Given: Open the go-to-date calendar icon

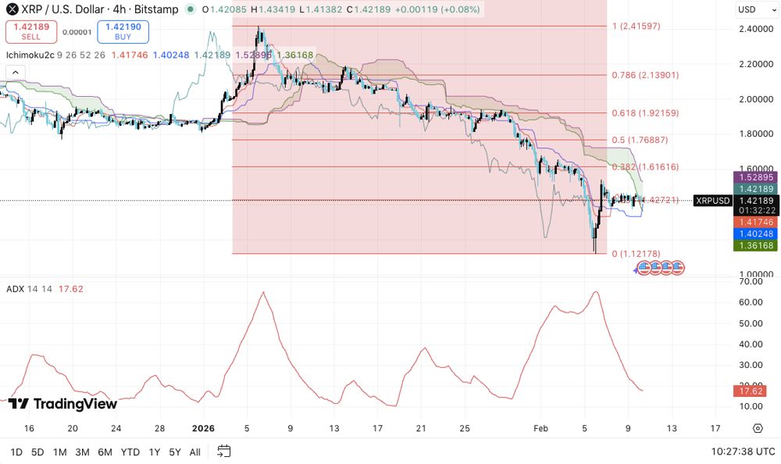Looking at the screenshot, I should [223, 452].
